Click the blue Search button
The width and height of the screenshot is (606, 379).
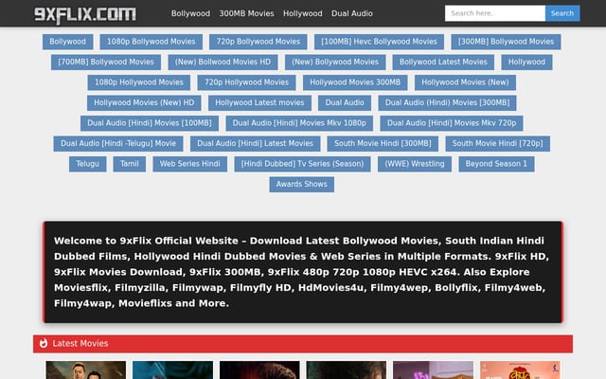562,13
